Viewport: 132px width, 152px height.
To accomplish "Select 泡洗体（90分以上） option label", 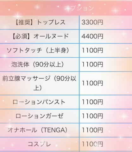I will 38,64.
